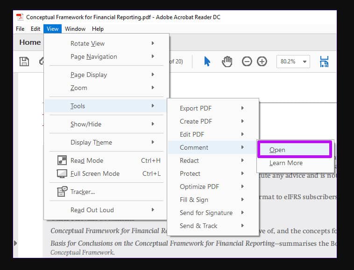Open the Window menu
354x270 pixels.
75,29
